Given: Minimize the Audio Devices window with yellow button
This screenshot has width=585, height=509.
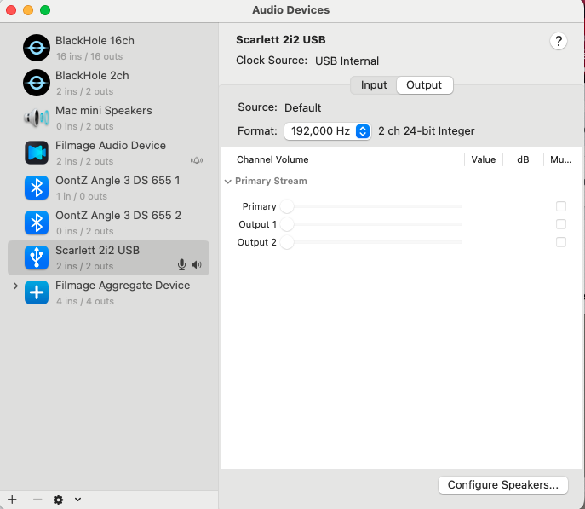Looking at the screenshot, I should 28,10.
